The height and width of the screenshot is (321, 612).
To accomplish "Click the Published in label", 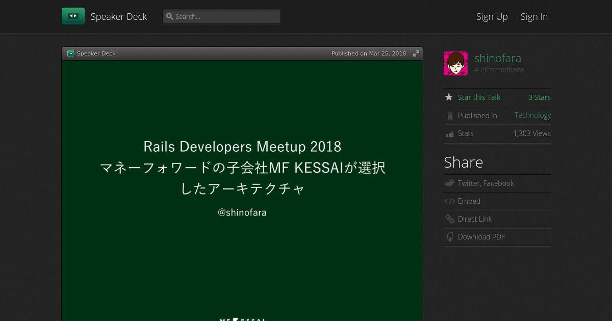I will pyautogui.click(x=477, y=116).
